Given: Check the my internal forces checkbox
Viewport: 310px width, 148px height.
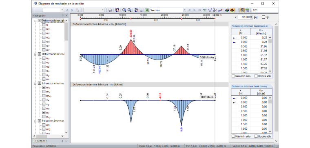Looking at the screenshot, I should pyautogui.click(x=44, y=92).
